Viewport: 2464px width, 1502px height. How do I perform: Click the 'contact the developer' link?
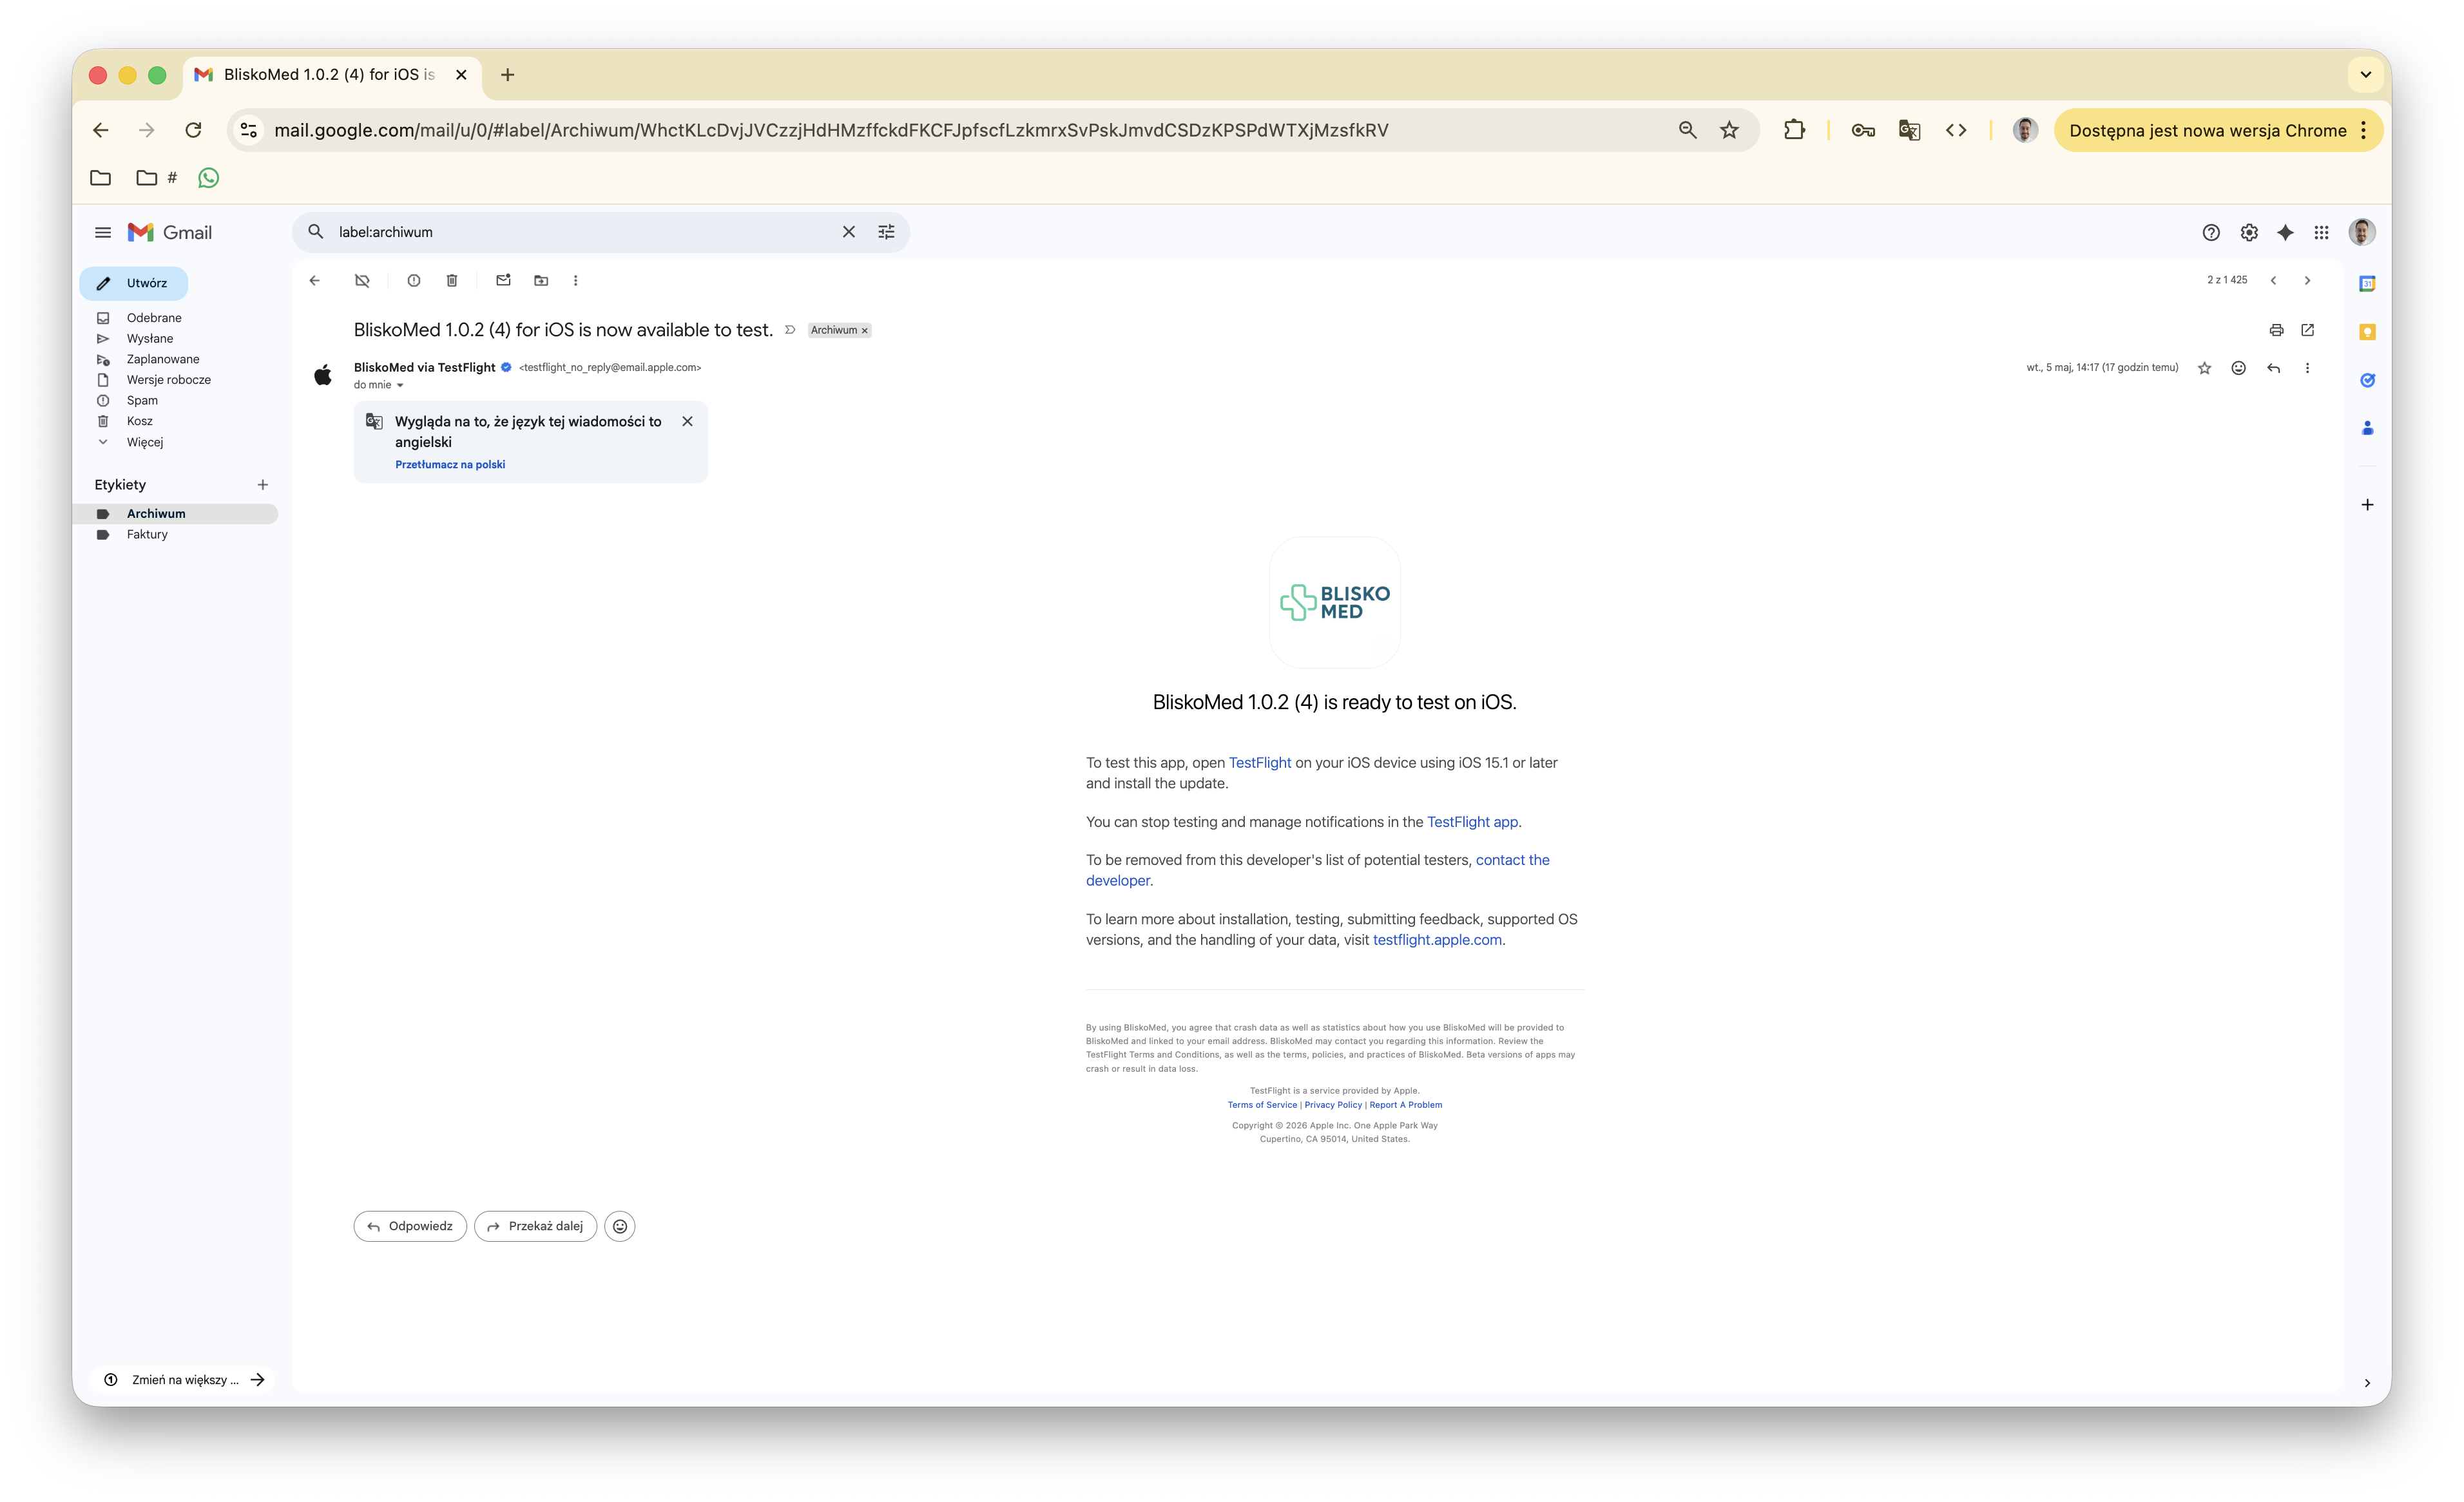click(1318, 870)
